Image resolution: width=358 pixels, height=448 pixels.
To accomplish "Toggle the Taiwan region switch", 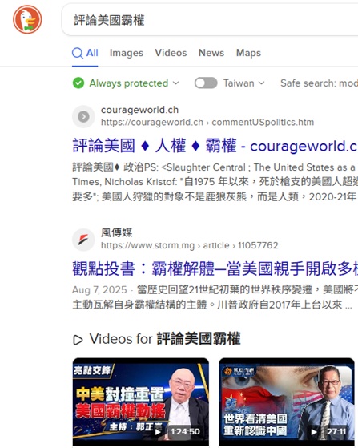I will click(x=206, y=83).
